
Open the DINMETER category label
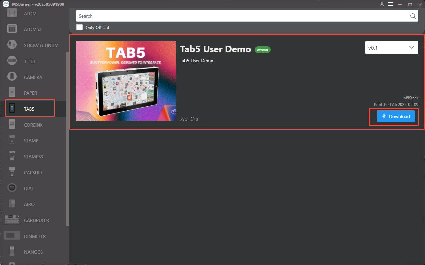click(35, 236)
